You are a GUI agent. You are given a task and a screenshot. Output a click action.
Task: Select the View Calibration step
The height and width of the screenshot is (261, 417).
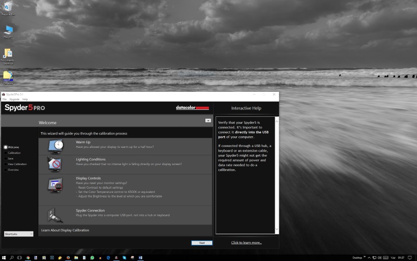15,164
